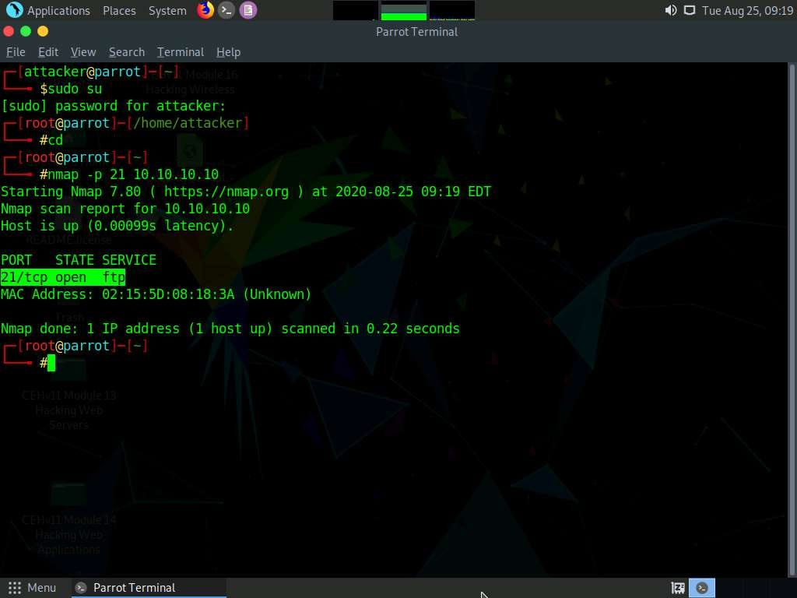Screen dimensions: 797x598
Task: Click the purple text editor launcher icon
Action: click(248, 10)
